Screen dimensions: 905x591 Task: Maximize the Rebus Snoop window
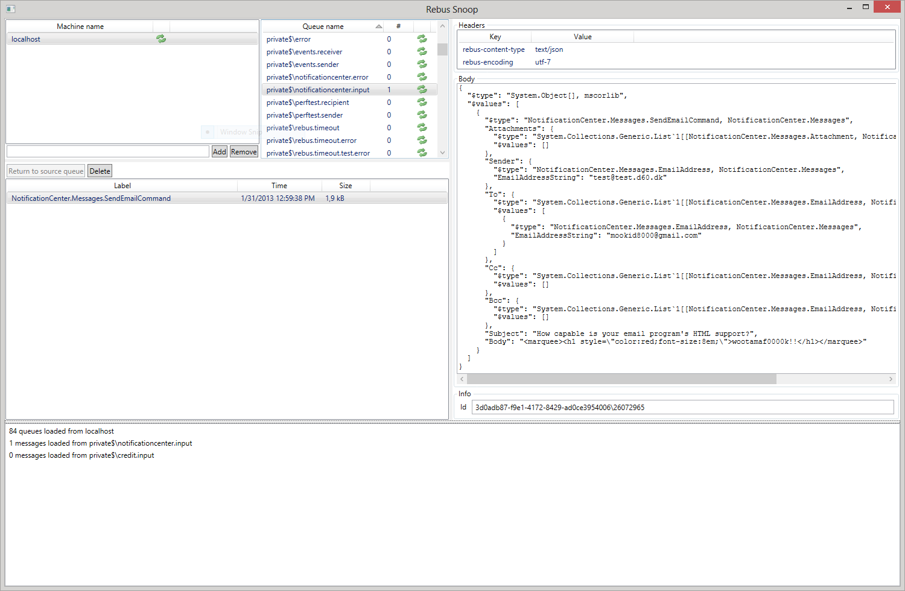[865, 7]
